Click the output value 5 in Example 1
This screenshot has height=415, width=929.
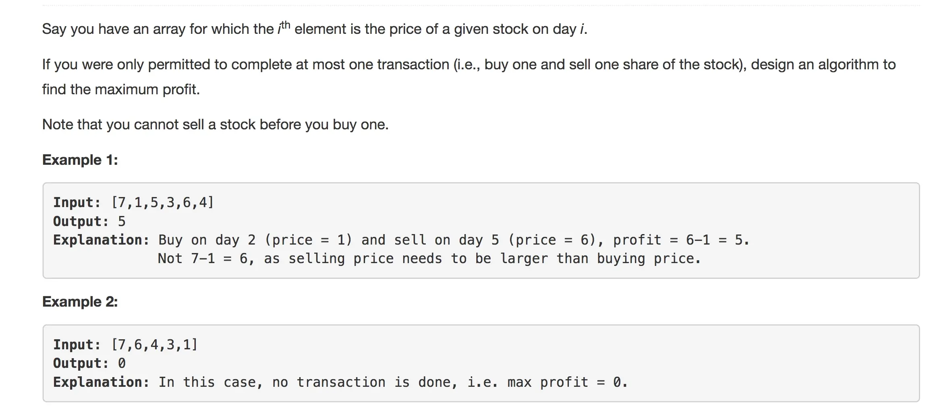122,221
